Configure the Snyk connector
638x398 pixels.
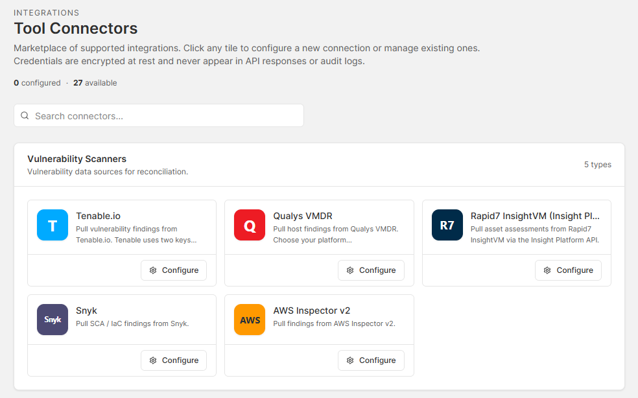click(174, 360)
